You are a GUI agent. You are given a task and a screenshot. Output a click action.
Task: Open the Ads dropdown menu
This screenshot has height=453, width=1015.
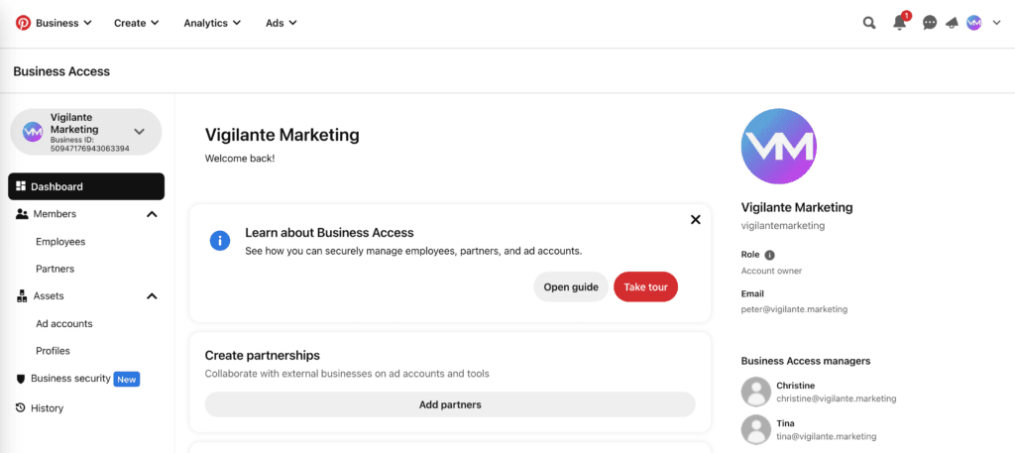282,23
